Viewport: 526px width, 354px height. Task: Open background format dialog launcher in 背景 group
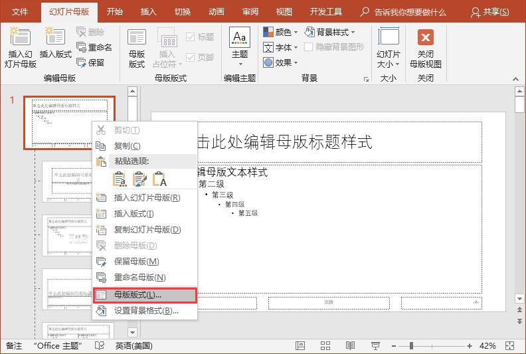pos(366,79)
